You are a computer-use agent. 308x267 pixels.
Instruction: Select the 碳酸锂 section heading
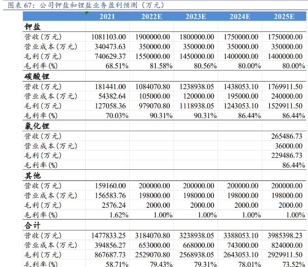pyautogui.click(x=37, y=76)
